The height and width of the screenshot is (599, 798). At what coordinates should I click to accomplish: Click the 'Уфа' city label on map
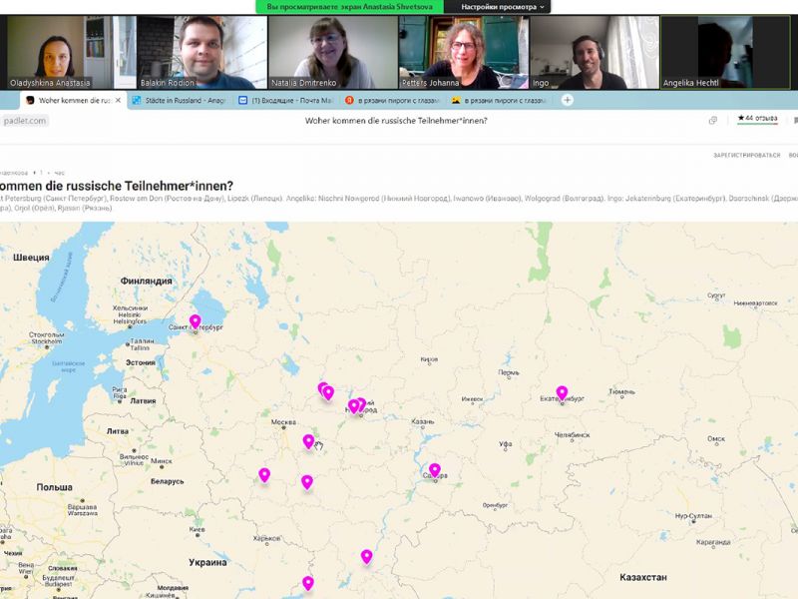pyautogui.click(x=506, y=443)
